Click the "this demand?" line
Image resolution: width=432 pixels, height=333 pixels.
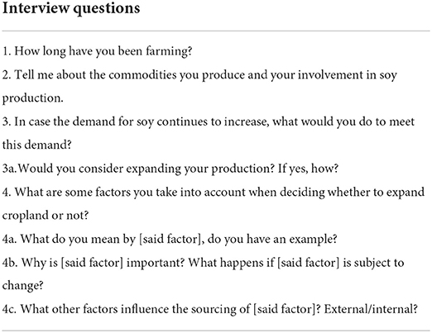click(37, 145)
